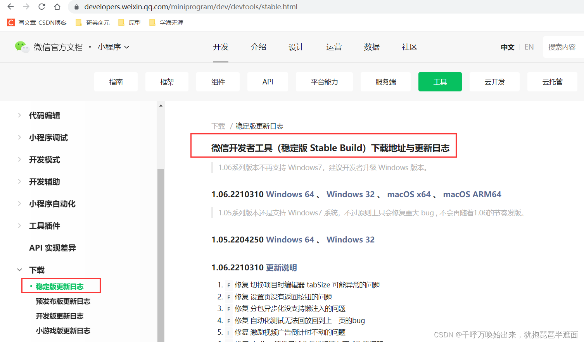This screenshot has height=342, width=584.
Task: Download 1.06.2210310 Windows 64
Action: (290, 194)
